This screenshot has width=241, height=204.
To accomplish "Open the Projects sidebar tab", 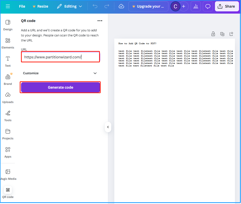I will pos(8,134).
